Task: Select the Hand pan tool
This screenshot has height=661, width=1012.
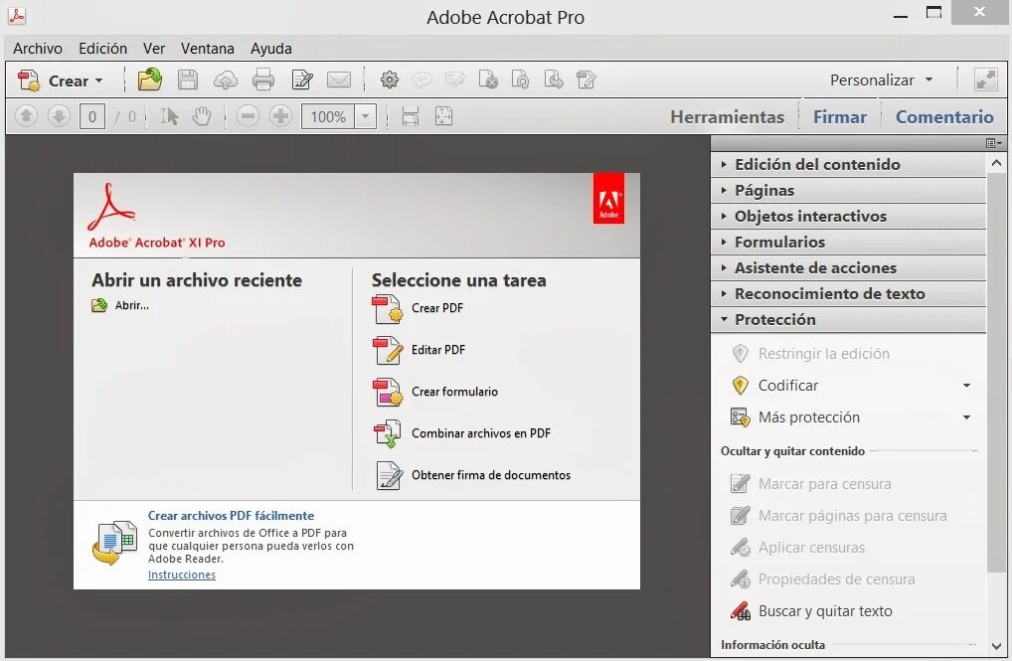Action: 202,116
